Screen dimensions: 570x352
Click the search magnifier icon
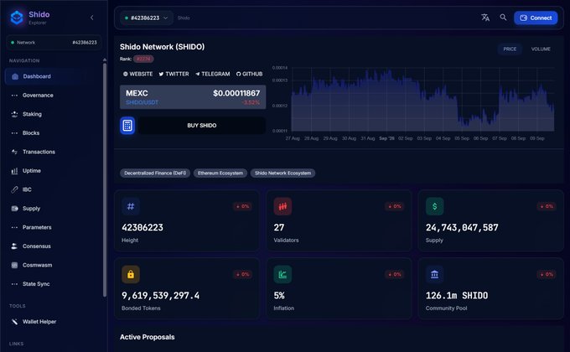click(503, 18)
